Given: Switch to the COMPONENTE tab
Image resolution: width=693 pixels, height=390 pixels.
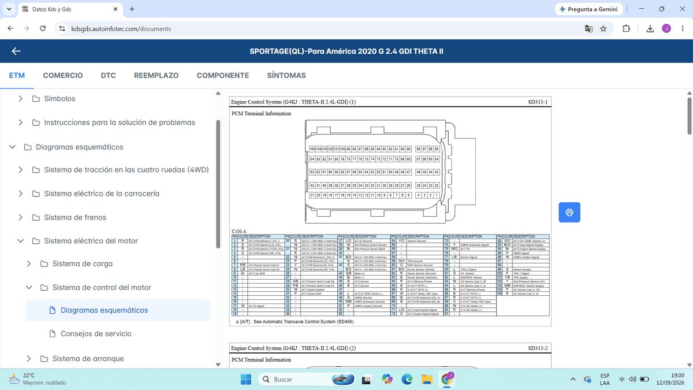Looking at the screenshot, I should (x=223, y=75).
